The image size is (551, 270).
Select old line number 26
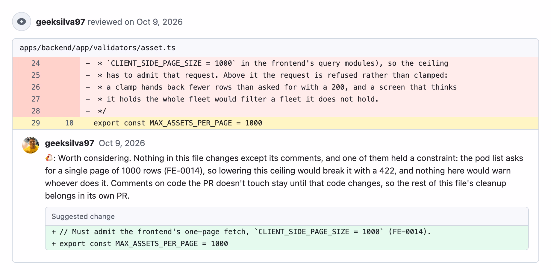(x=36, y=87)
